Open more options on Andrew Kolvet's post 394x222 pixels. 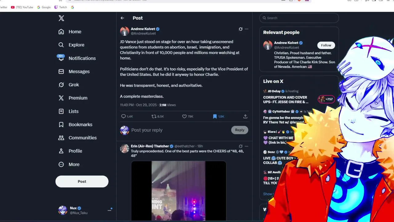(x=247, y=29)
